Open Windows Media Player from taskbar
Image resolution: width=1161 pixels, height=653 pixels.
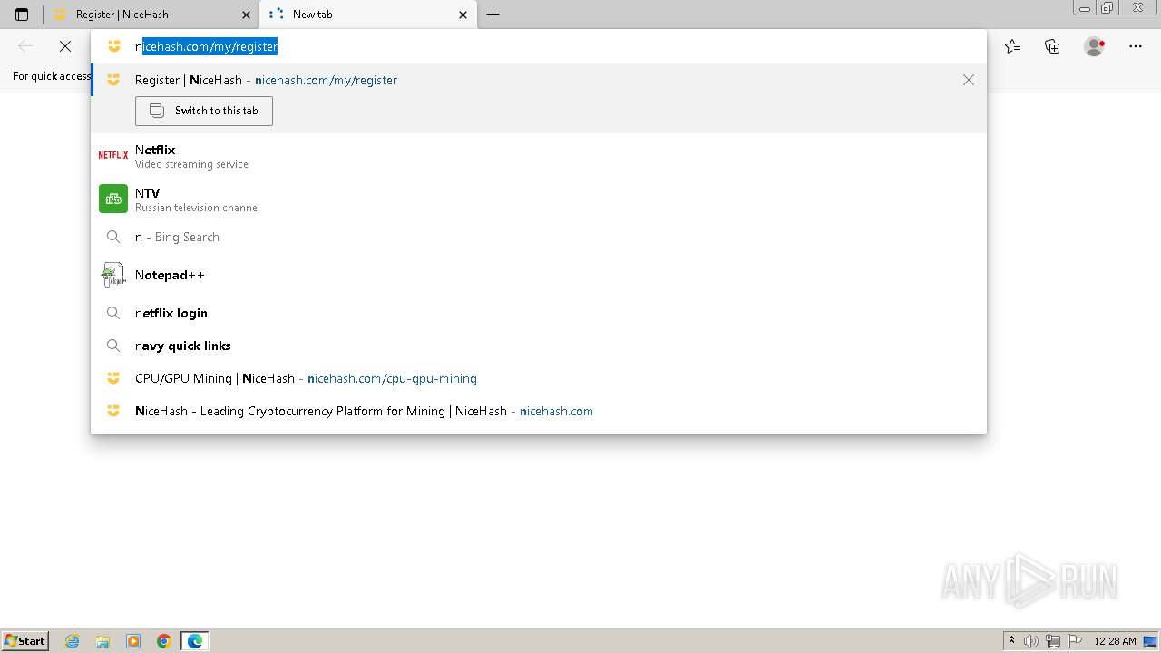tap(133, 641)
